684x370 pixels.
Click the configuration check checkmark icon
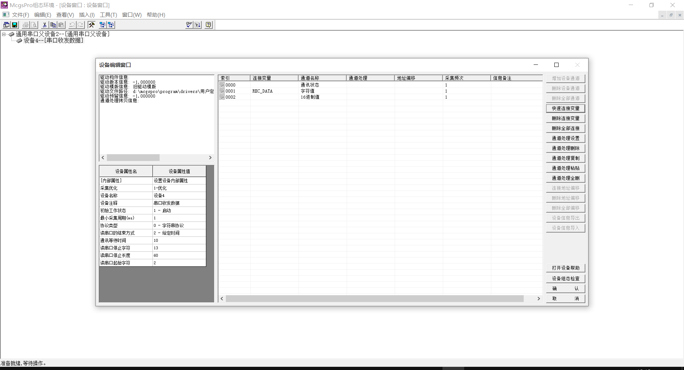189,25
